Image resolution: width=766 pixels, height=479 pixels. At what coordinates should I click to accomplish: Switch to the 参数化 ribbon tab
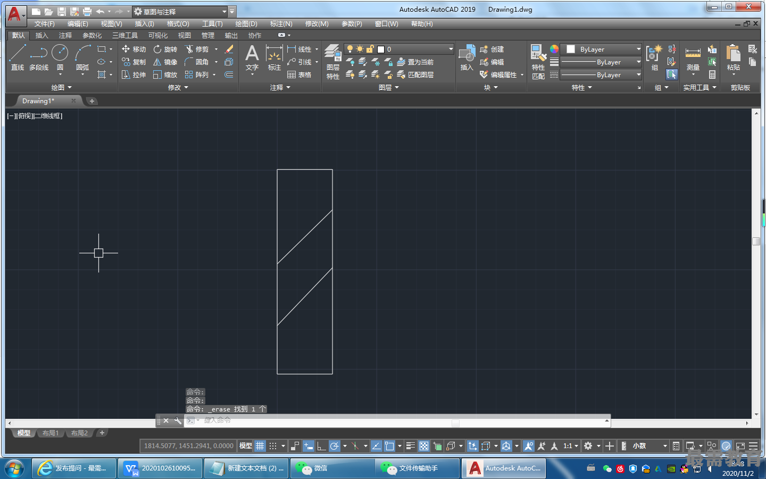92,36
